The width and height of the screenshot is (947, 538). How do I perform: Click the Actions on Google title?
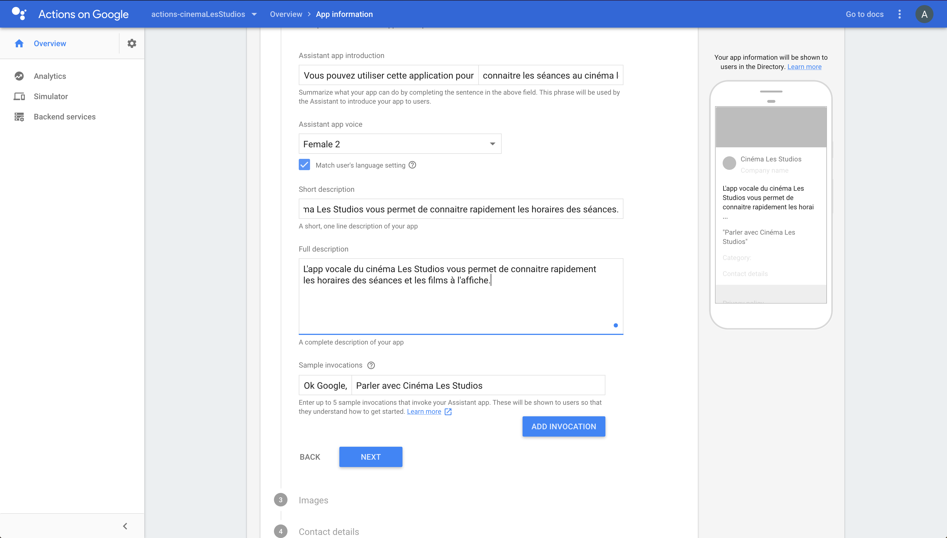coord(83,14)
